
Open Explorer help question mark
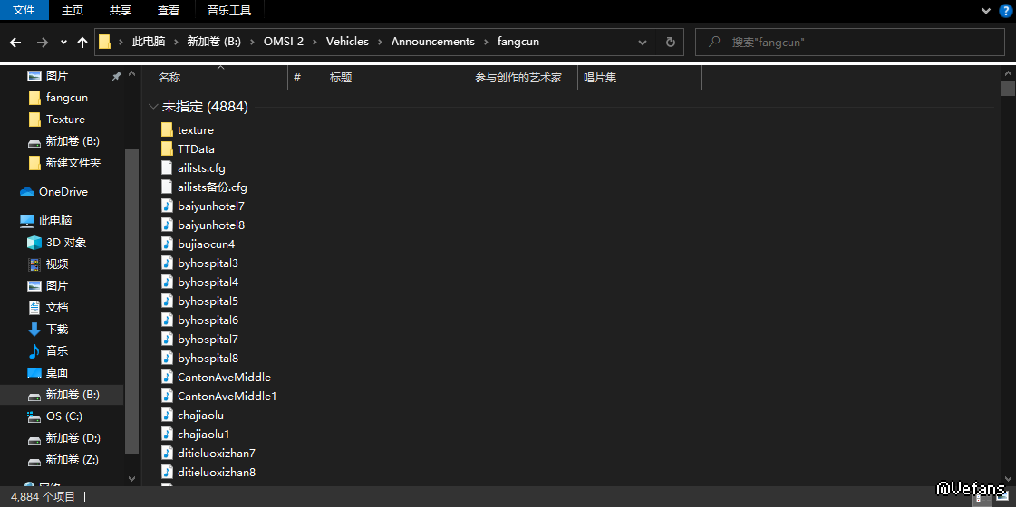pyautogui.click(x=1005, y=10)
